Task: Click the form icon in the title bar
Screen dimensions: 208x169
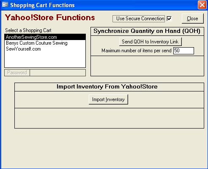Action: click(x=5, y=5)
